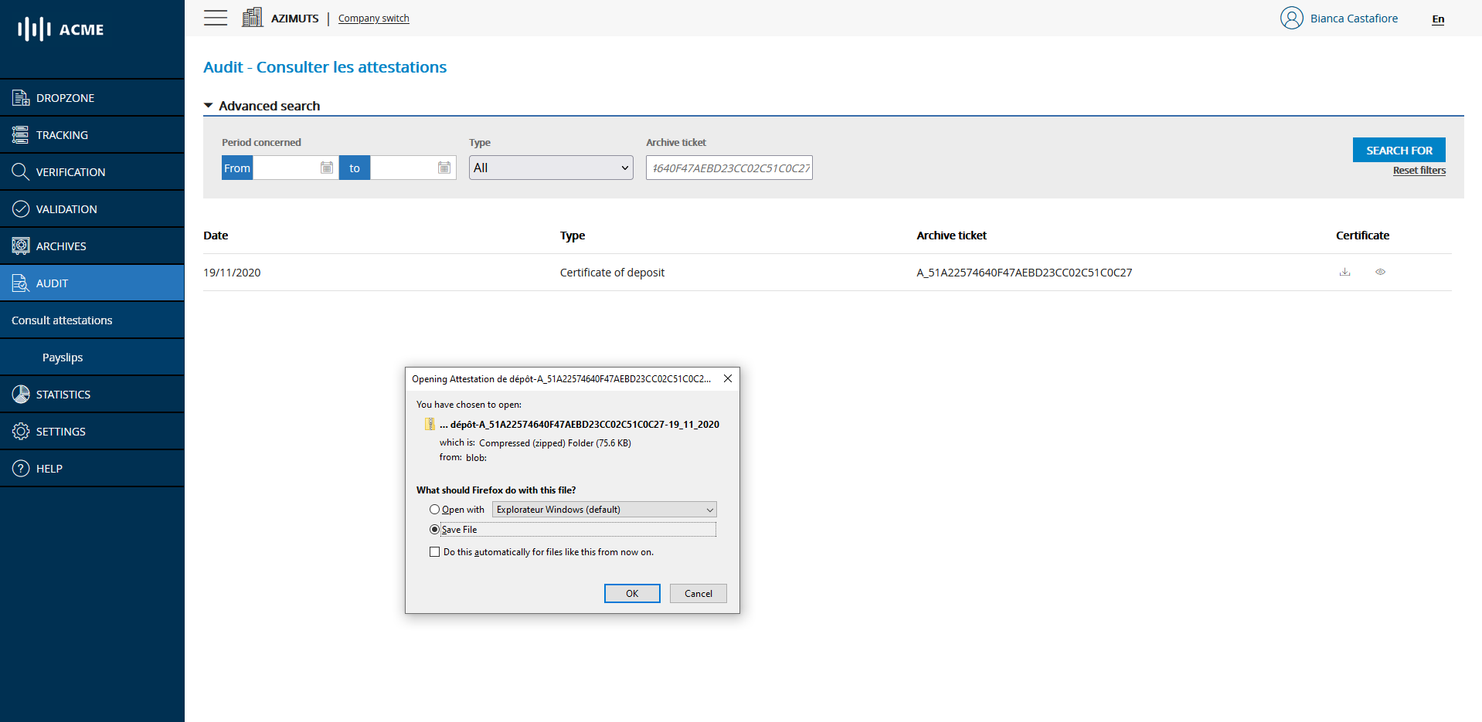1482x722 pixels.
Task: Enable Do this automatically checkbox
Action: pos(434,552)
